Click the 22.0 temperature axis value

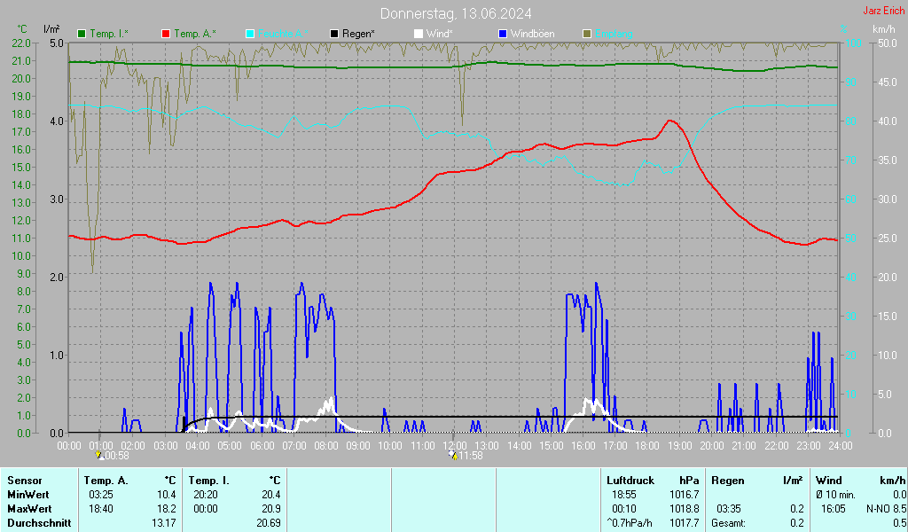pos(21,43)
